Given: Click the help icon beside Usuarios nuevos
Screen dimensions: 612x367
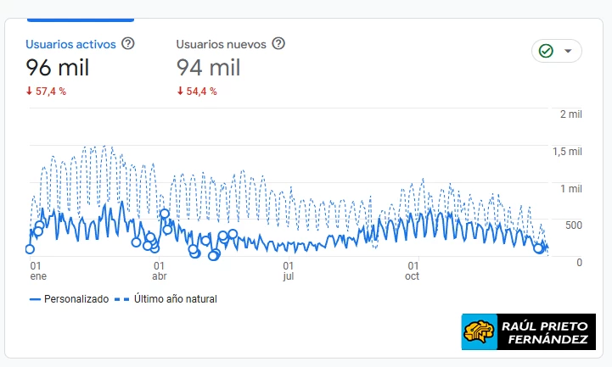Looking at the screenshot, I should point(278,43).
